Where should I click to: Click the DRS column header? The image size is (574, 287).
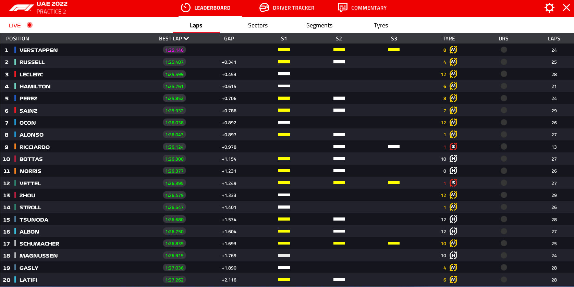[x=503, y=39]
